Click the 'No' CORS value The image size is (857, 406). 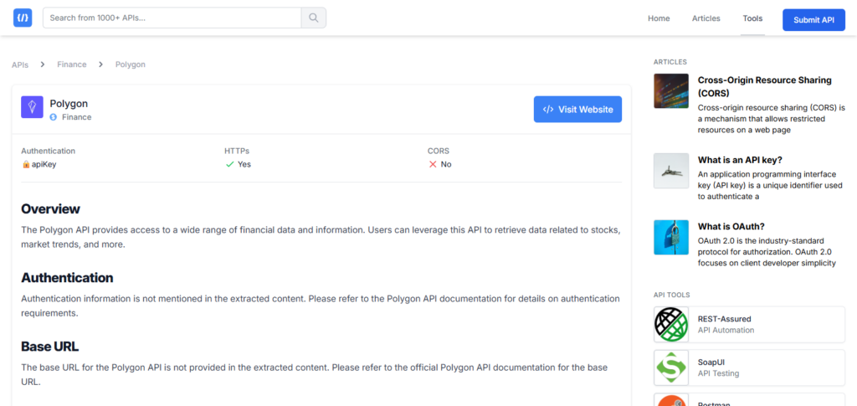(x=446, y=164)
